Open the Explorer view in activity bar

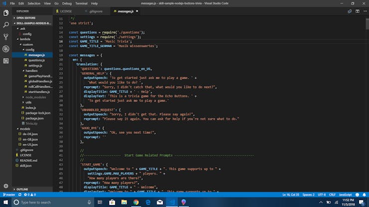[6, 13]
